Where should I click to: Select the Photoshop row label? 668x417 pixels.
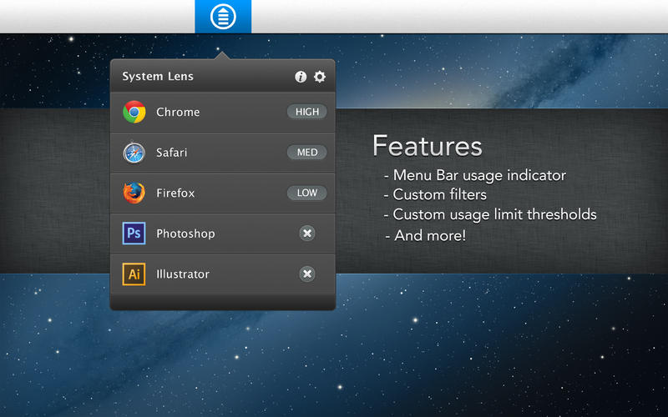185,234
